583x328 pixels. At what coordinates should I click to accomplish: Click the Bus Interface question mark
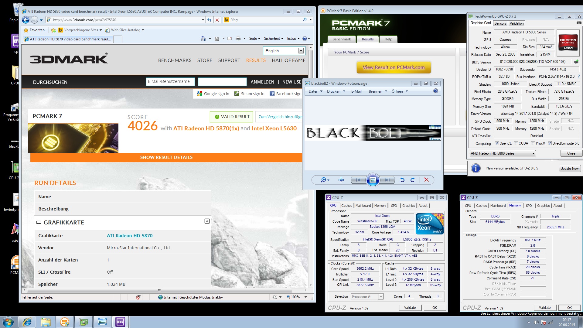point(578,77)
